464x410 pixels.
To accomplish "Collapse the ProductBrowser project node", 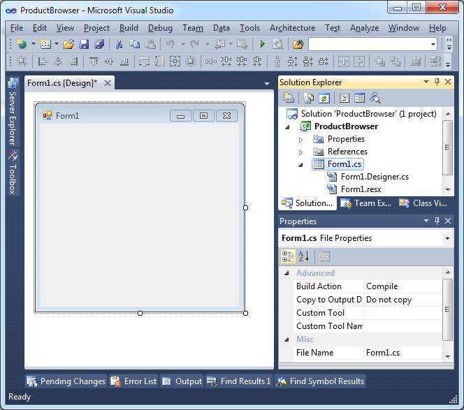I will (287, 127).
